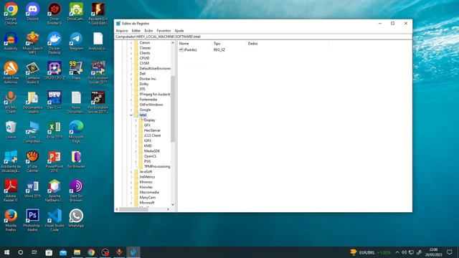Image resolution: width=459 pixels, height=258 pixels.
Task: Open Task View in the taskbar
Action: coord(34,252)
